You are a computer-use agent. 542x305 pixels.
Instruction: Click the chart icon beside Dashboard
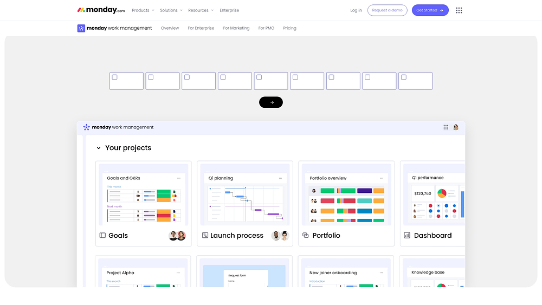(x=407, y=235)
